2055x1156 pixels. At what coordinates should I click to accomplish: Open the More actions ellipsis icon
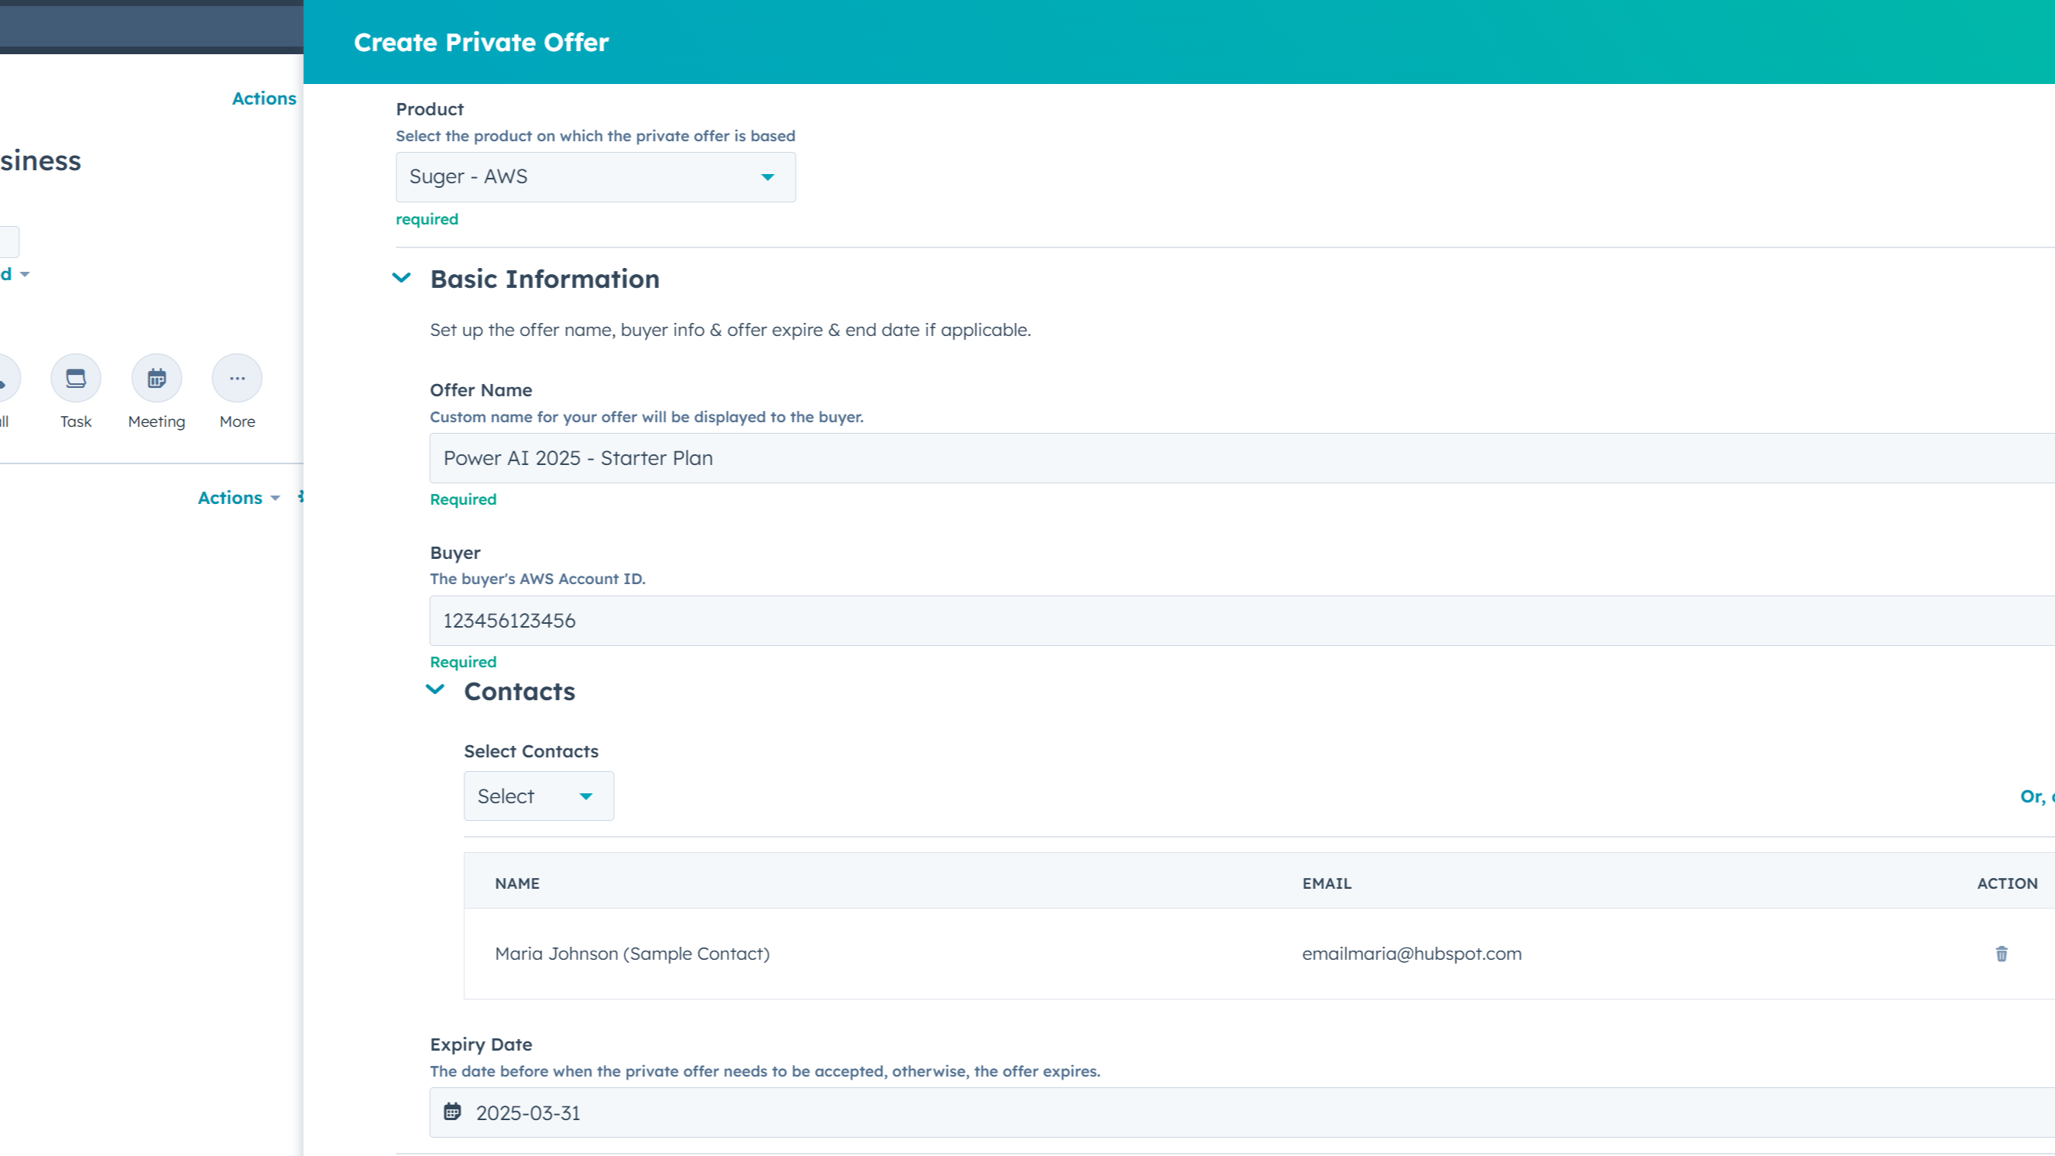tap(237, 378)
